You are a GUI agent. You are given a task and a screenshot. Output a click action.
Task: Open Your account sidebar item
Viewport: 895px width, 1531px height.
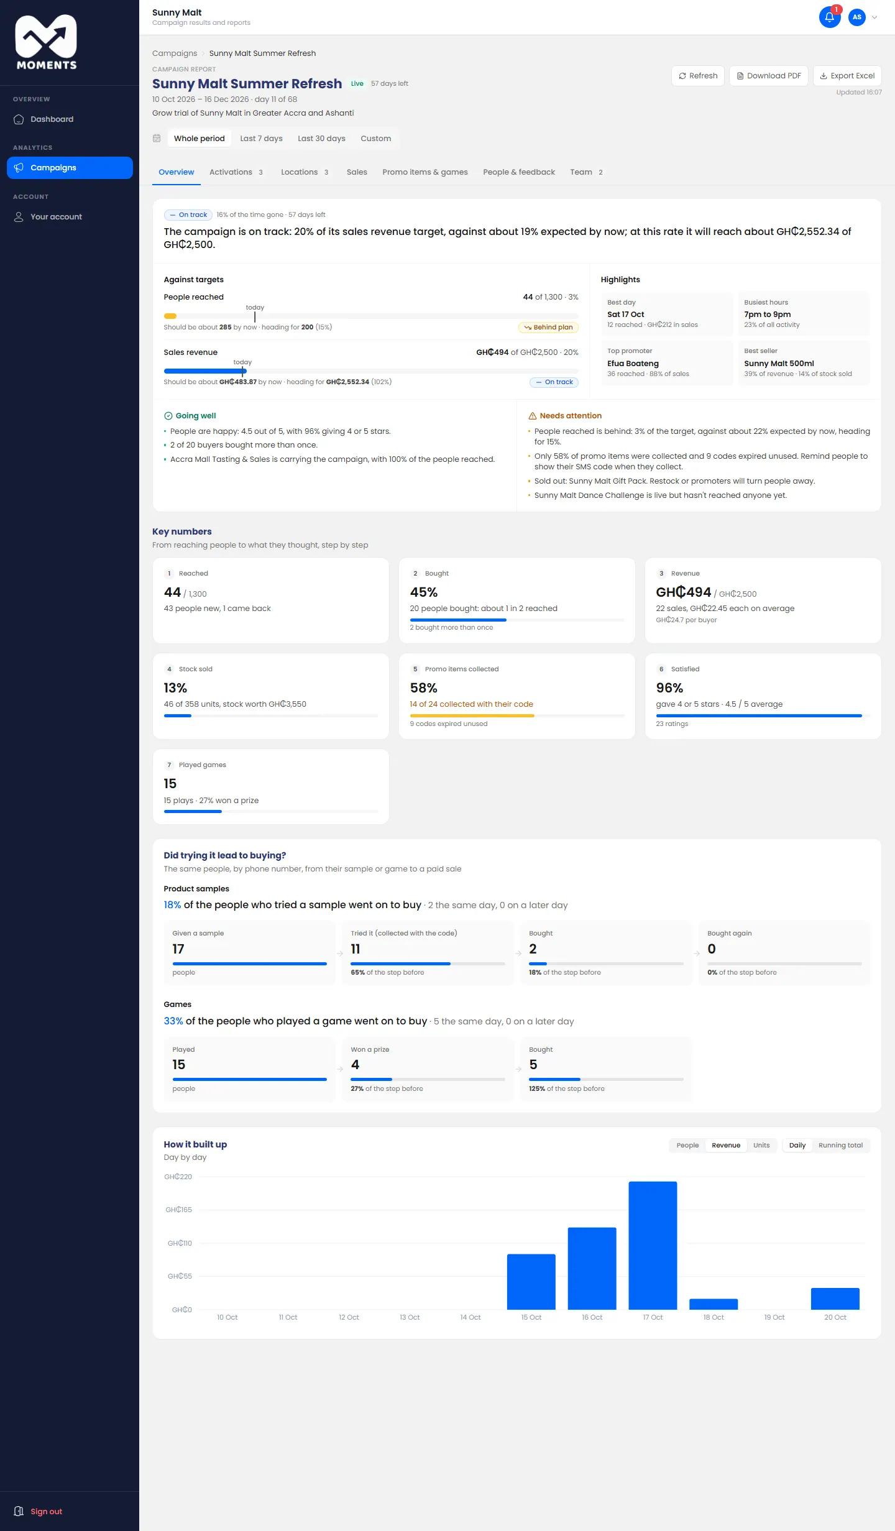[x=70, y=217]
